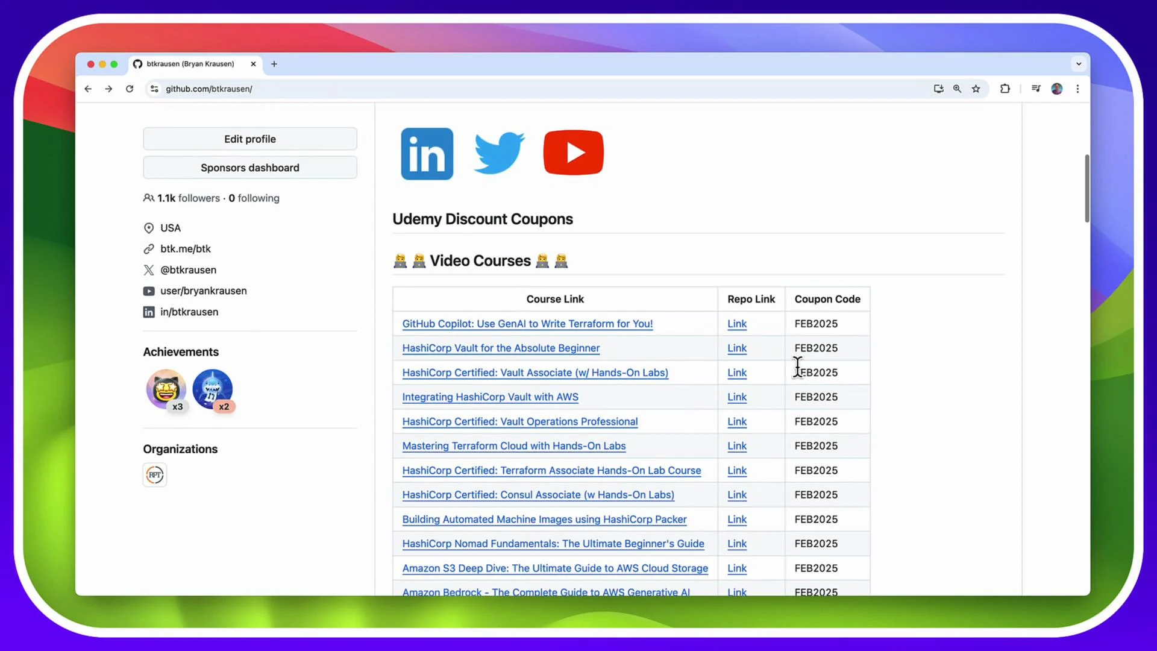Click the Video Courses heading
The height and width of the screenshot is (651, 1157).
tap(480, 260)
